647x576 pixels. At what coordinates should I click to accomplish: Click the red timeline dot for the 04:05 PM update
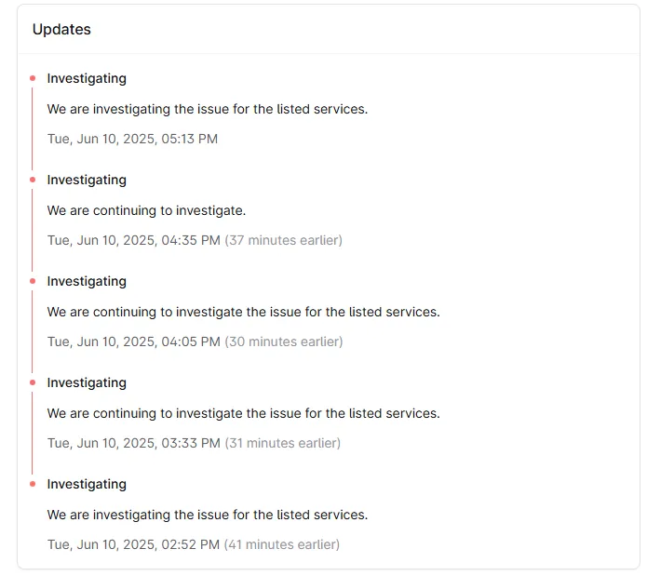(33, 281)
